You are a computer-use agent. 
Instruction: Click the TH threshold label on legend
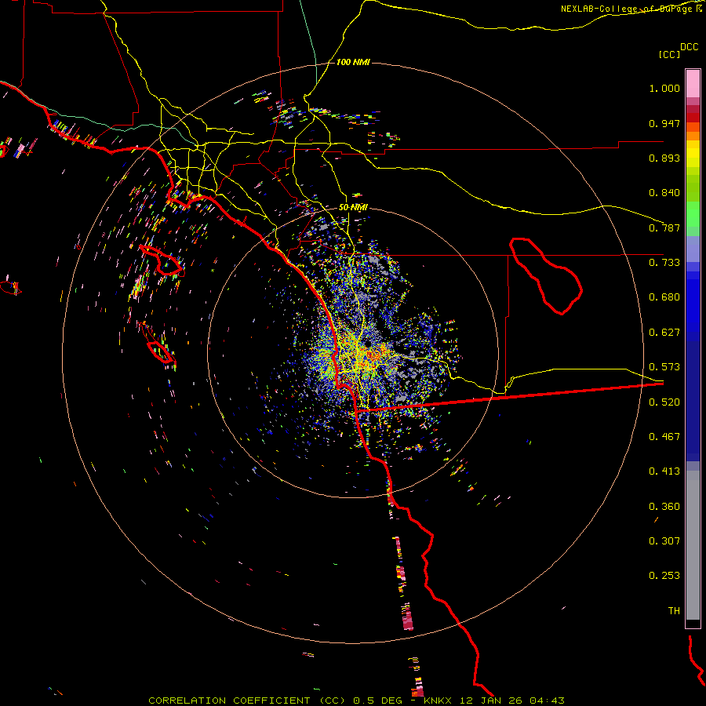pos(674,611)
